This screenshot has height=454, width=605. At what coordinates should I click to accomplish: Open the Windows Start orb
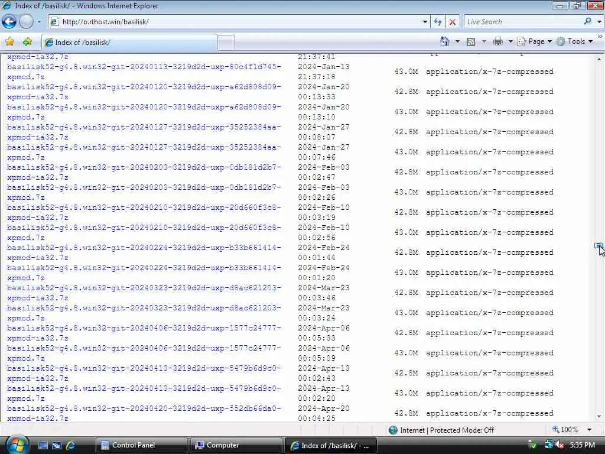(17, 445)
